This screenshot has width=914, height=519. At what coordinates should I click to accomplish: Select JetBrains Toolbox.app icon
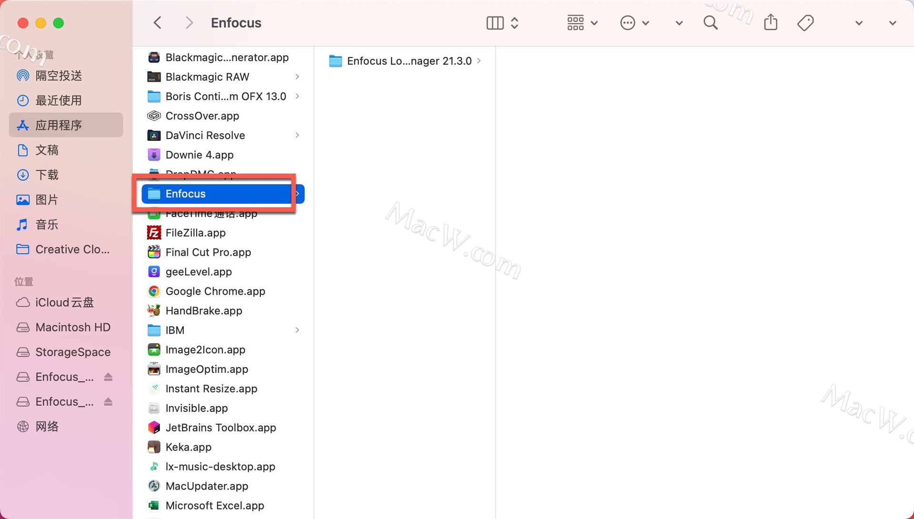(154, 428)
